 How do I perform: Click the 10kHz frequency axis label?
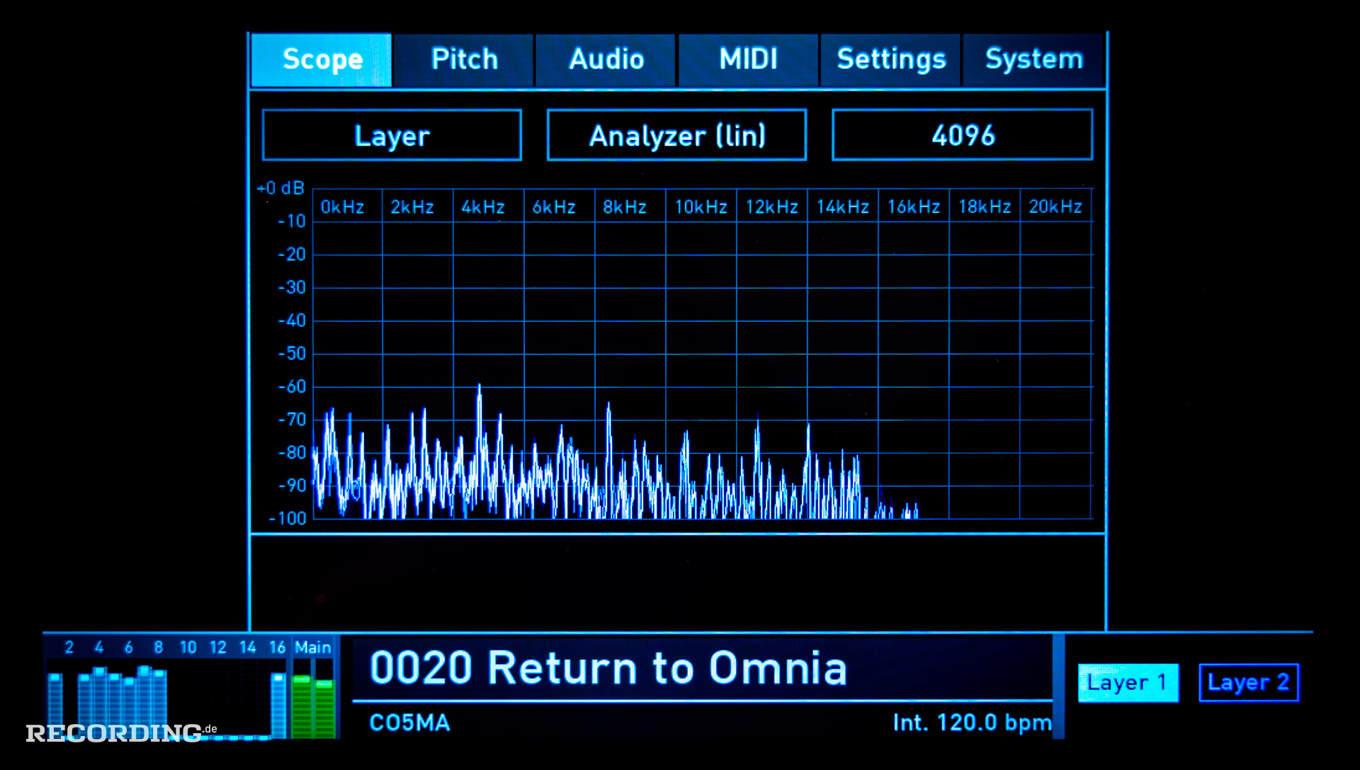701,207
